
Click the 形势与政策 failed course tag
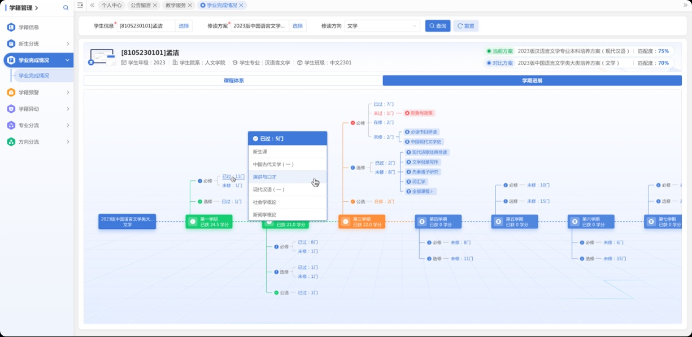pos(419,113)
